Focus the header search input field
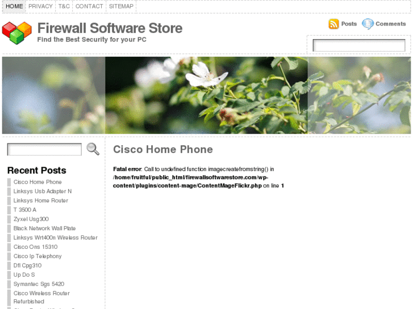The image size is (413, 309). 358,45
